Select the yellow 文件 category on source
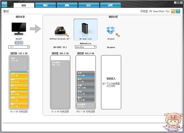The width and height of the screenshot is (184, 133). pyautogui.click(x=19, y=74)
